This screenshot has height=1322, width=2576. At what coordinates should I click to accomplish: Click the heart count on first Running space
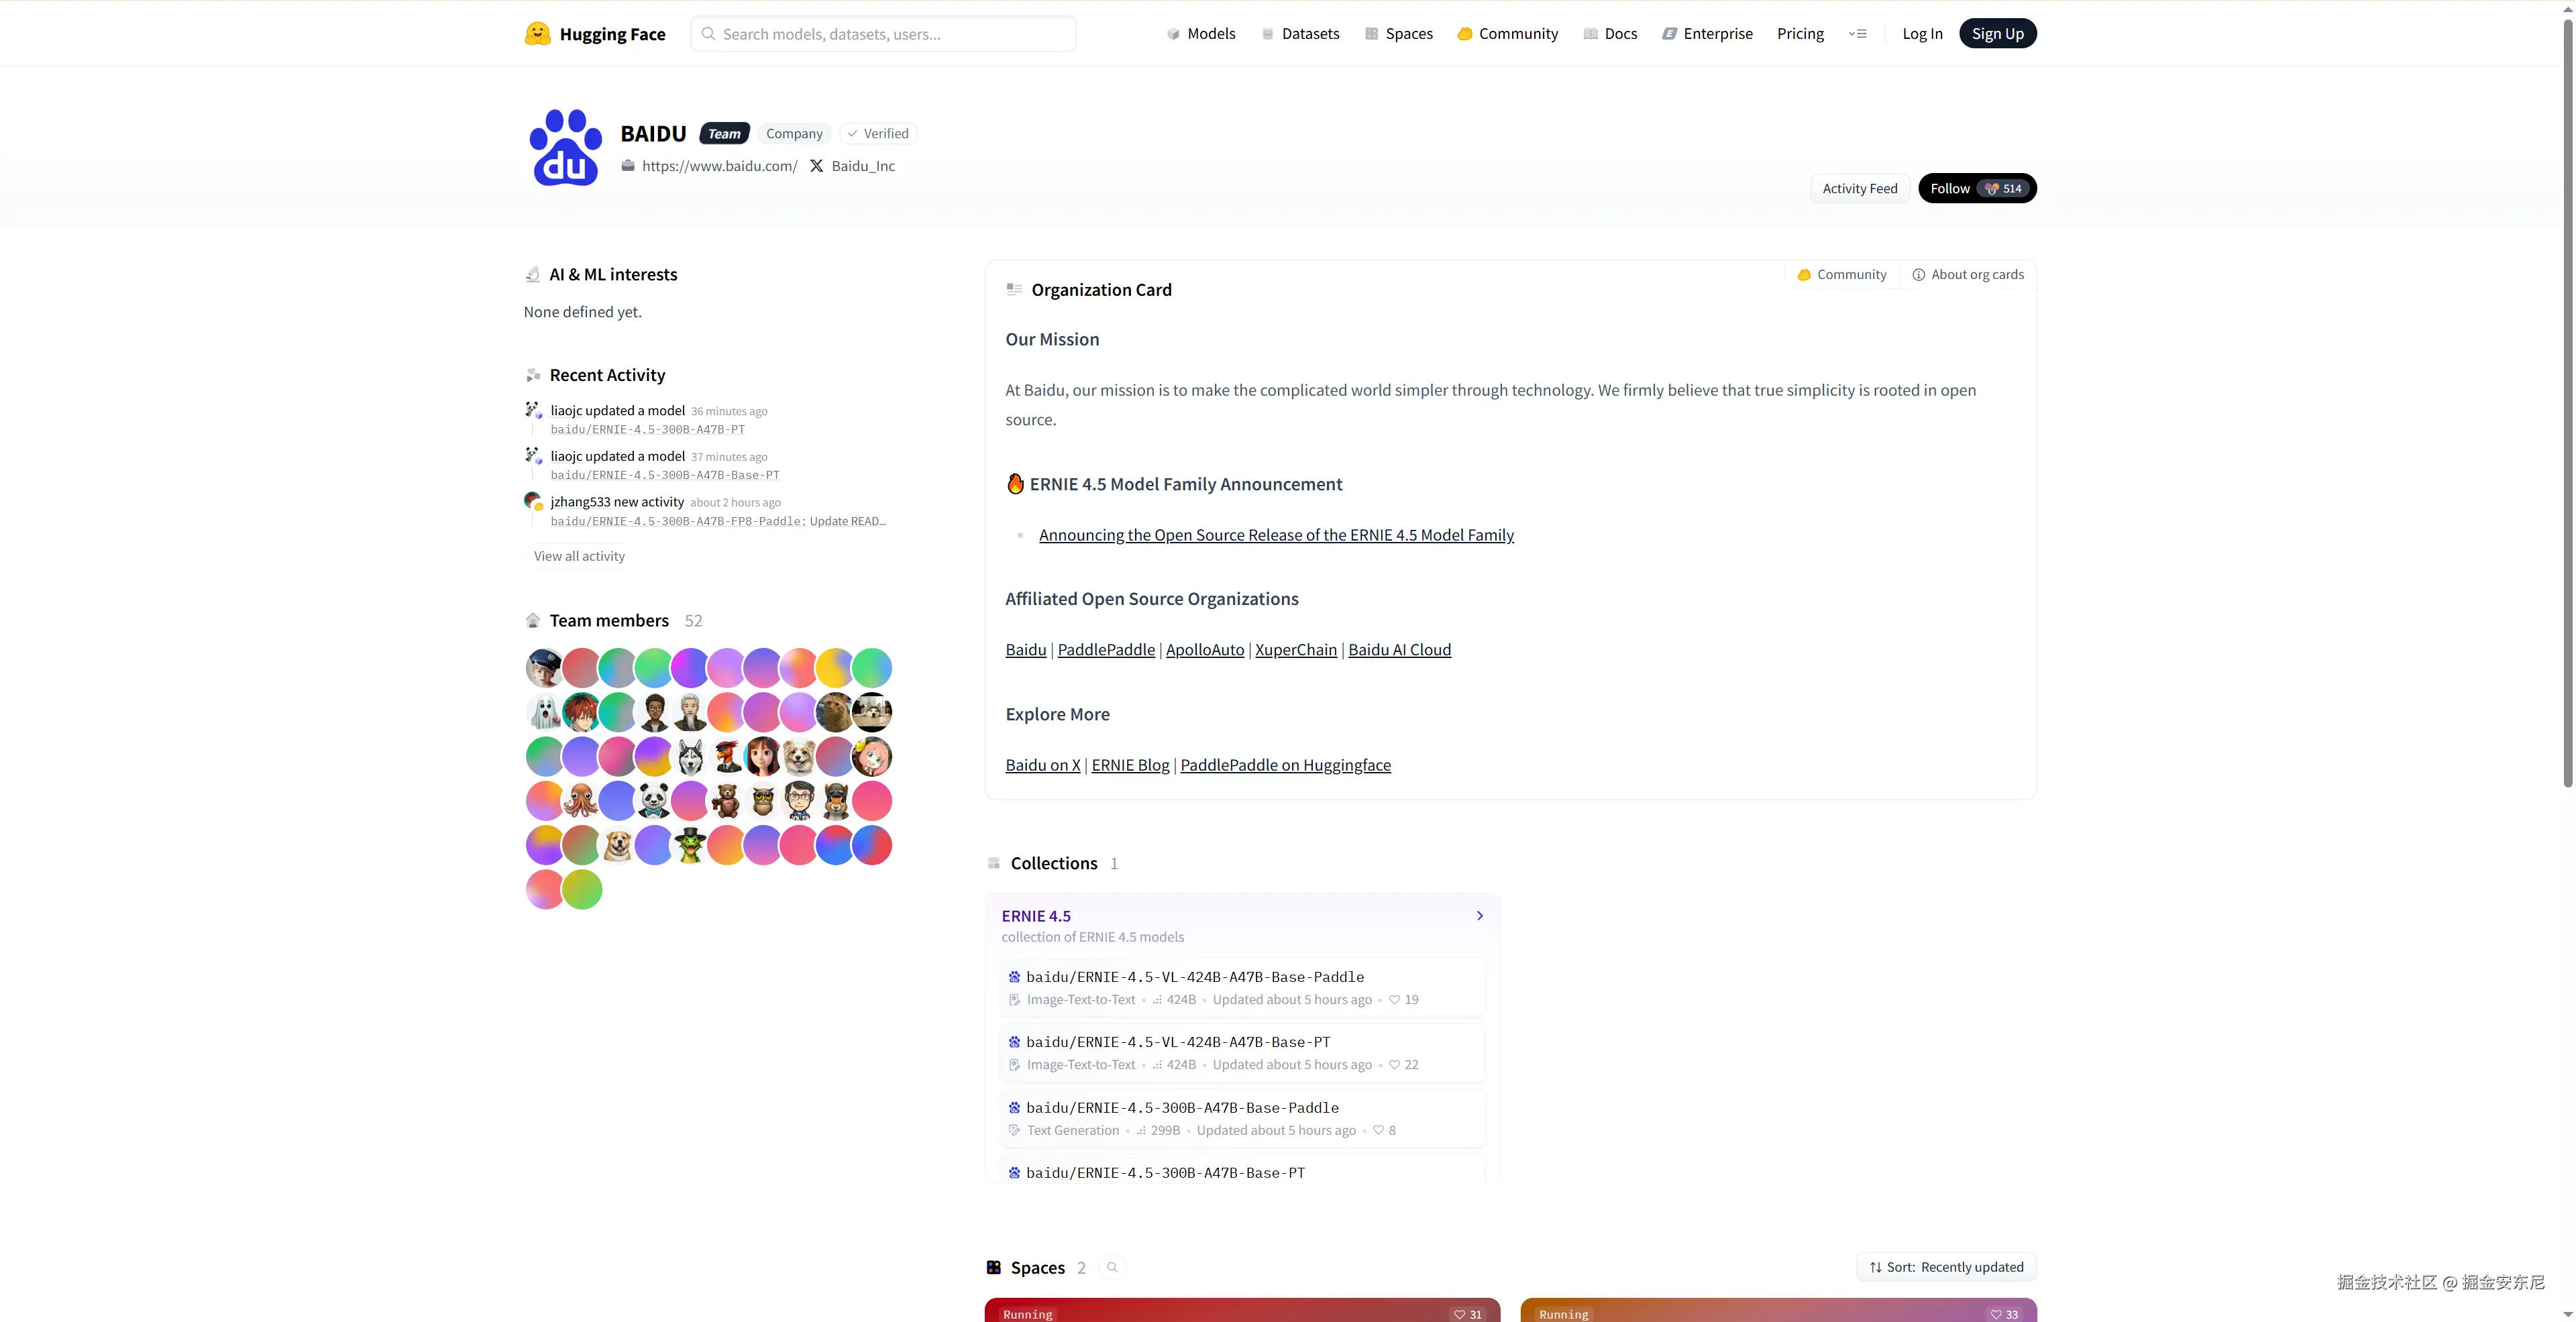tap(1468, 1314)
